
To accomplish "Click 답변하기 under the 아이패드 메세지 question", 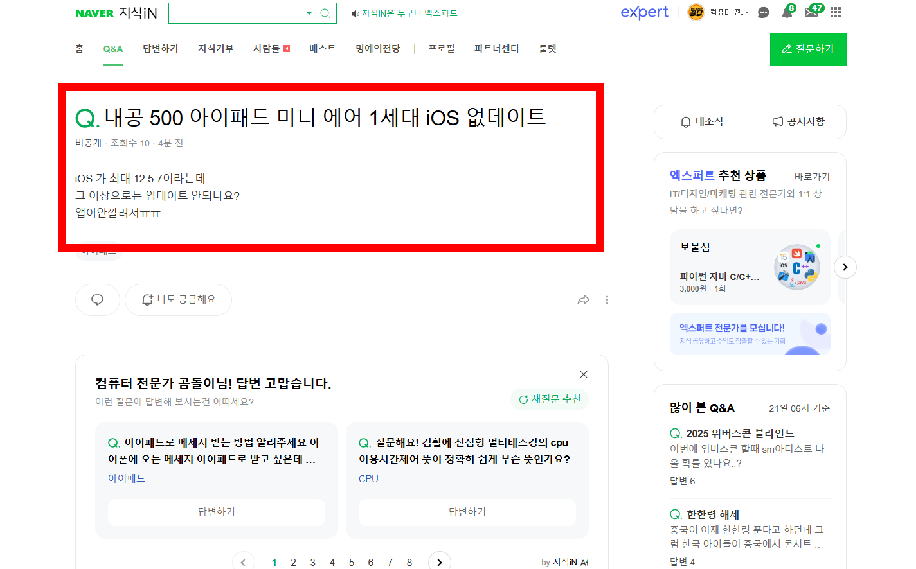I will coord(217,512).
